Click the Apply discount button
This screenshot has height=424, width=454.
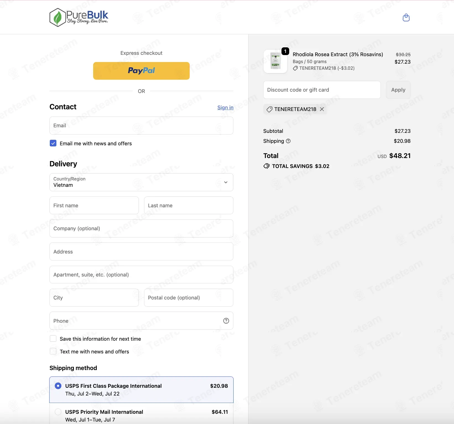(398, 90)
